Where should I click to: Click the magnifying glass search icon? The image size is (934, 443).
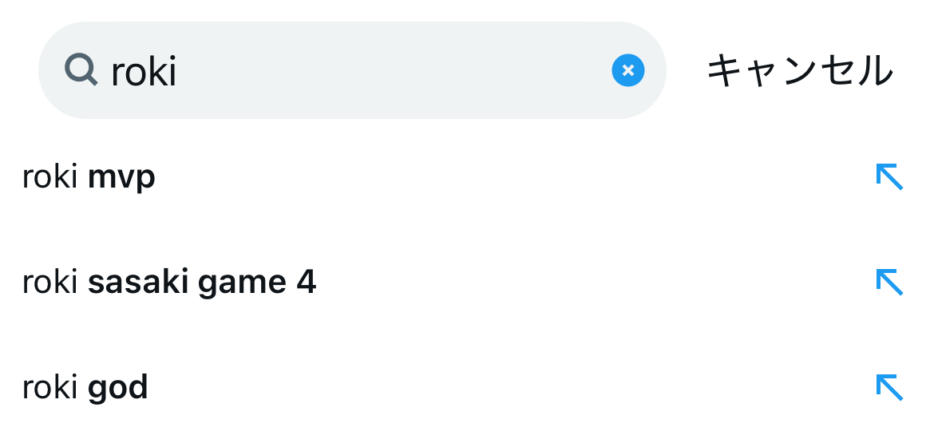click(81, 70)
